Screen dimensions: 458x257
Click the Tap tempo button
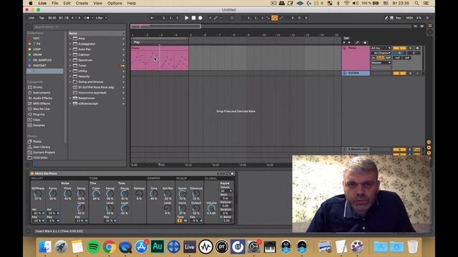[42, 18]
